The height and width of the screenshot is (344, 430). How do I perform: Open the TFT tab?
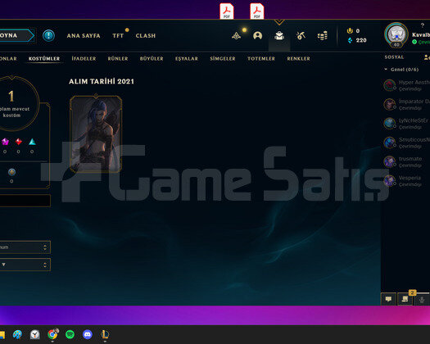[x=118, y=36]
